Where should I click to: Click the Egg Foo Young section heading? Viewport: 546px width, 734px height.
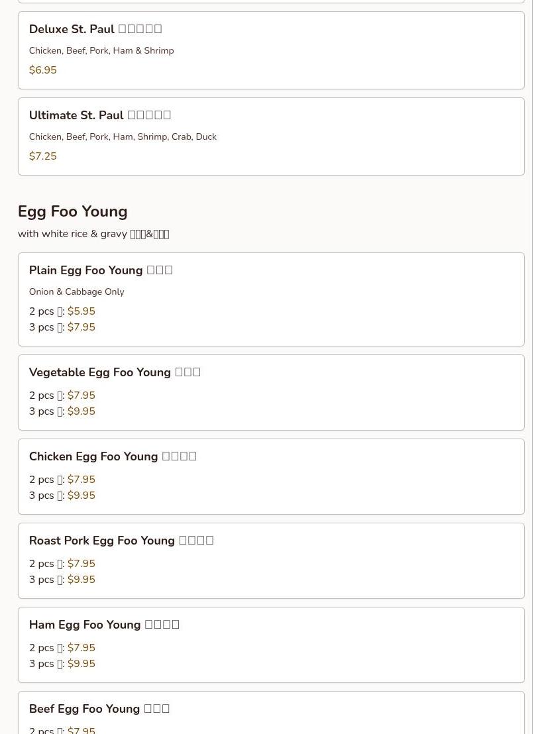pos(73,211)
